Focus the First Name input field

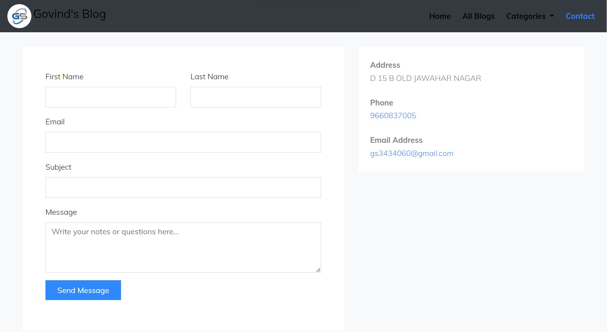pos(111,97)
